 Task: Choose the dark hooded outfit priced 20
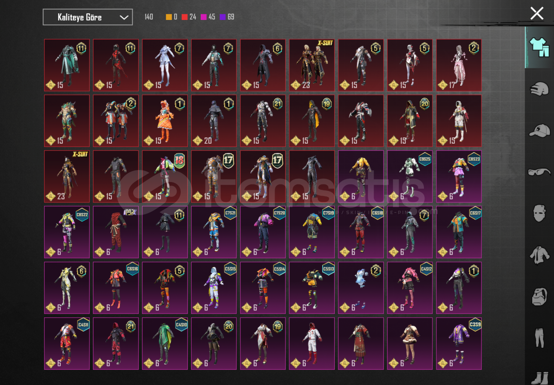(x=214, y=121)
